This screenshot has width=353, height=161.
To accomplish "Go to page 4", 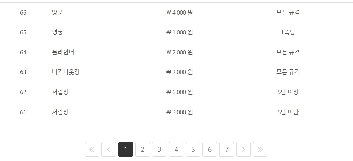I will [x=176, y=149].
